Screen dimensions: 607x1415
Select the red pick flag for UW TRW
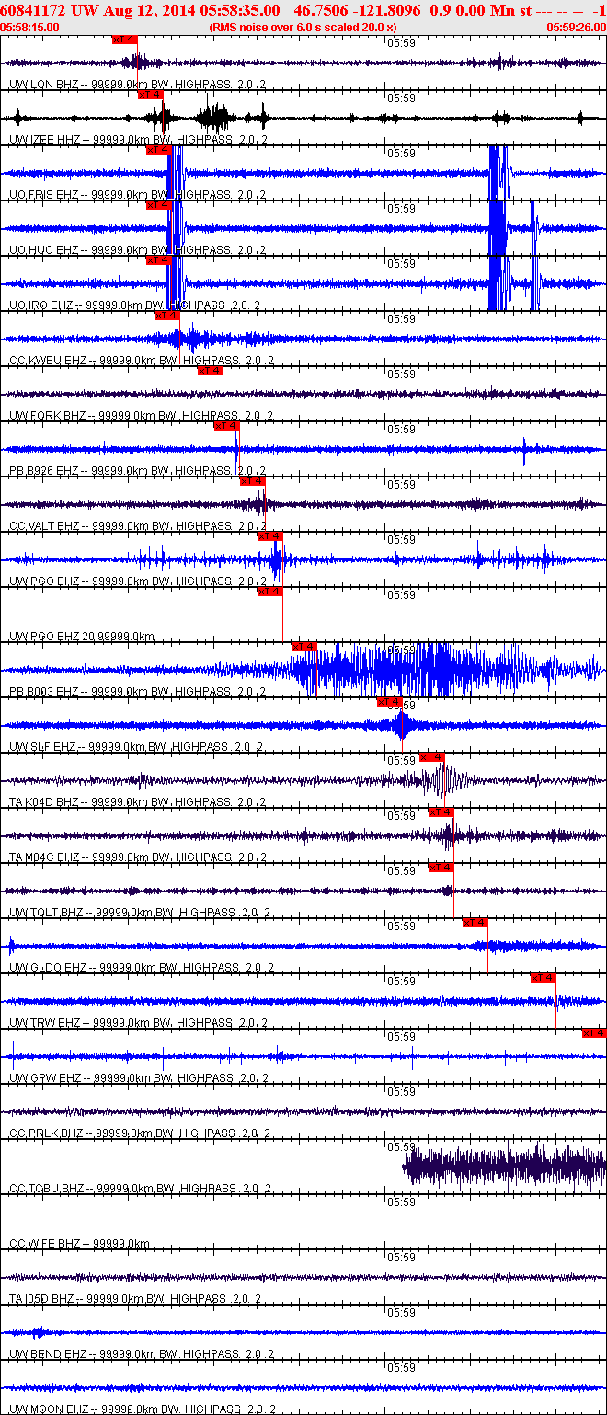[544, 978]
